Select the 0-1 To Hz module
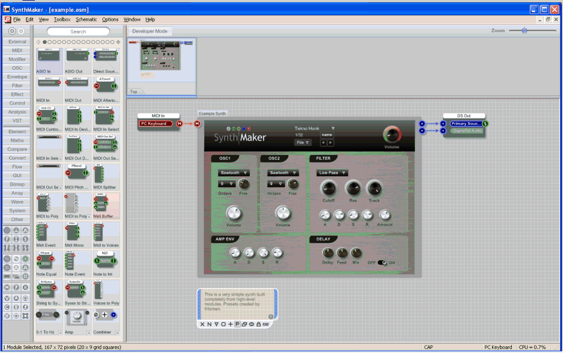This screenshot has width=563, height=353. tap(49, 322)
